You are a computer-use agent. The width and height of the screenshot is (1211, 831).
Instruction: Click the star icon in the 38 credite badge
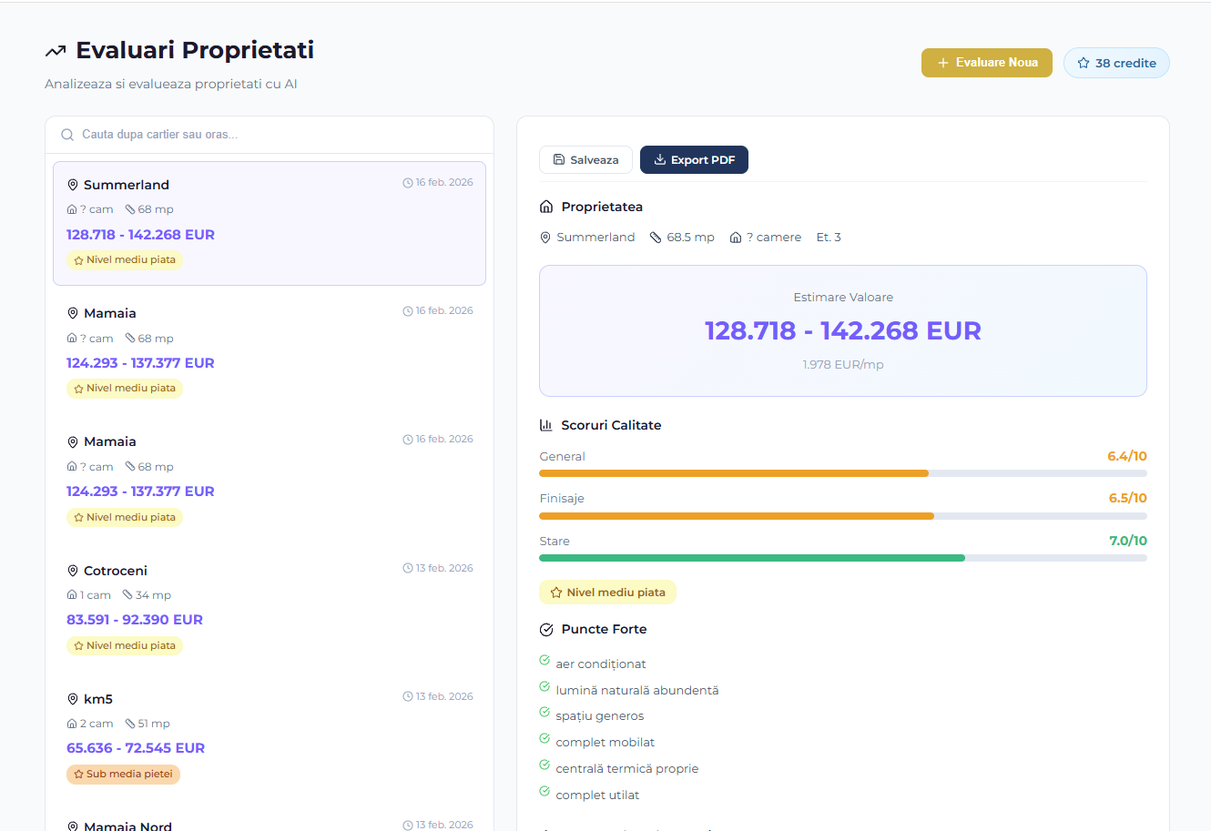1084,63
